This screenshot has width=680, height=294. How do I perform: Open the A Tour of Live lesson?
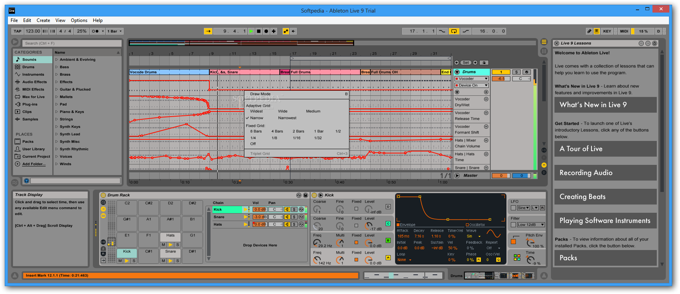605,149
